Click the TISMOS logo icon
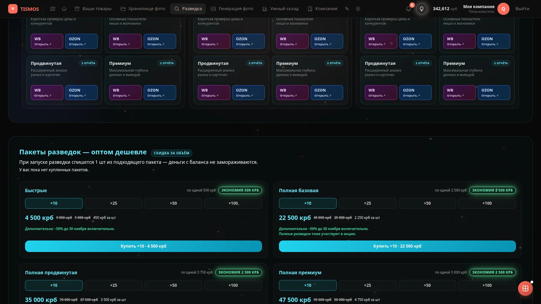The width and height of the screenshot is (541, 304). (13, 9)
